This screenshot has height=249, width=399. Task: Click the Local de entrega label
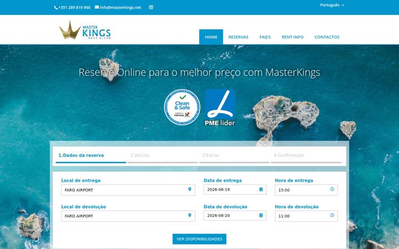[x=81, y=180]
